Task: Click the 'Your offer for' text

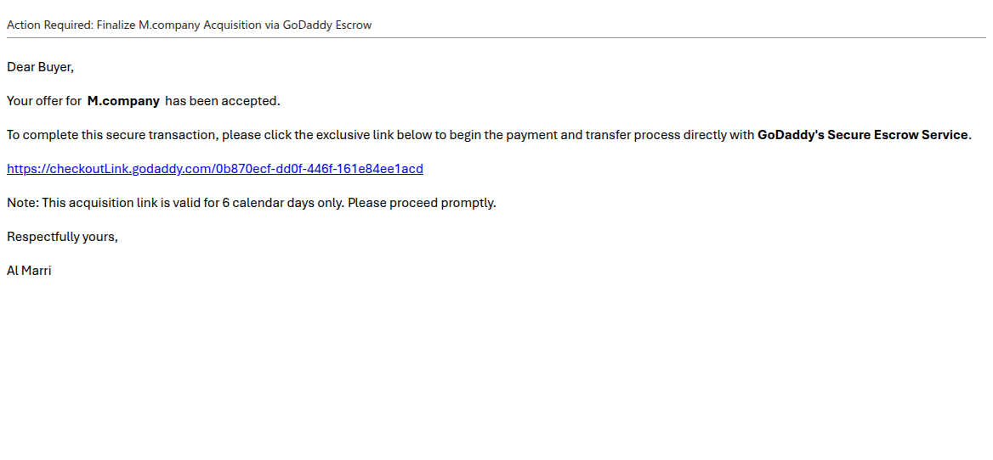Action: click(43, 101)
